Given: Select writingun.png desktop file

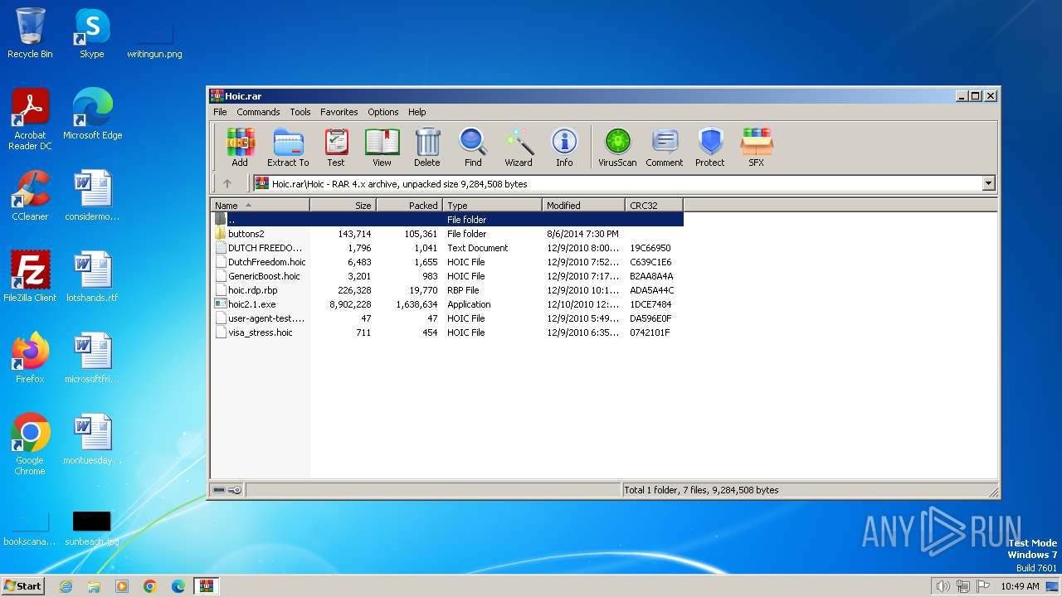Looking at the screenshot, I should tap(154, 41).
